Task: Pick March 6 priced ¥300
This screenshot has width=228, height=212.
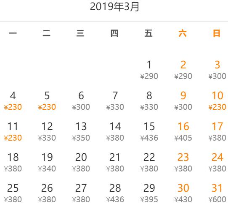Action: [81, 101]
